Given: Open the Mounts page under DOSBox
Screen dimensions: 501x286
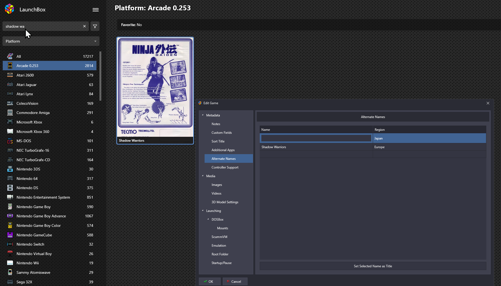Looking at the screenshot, I should (223, 228).
